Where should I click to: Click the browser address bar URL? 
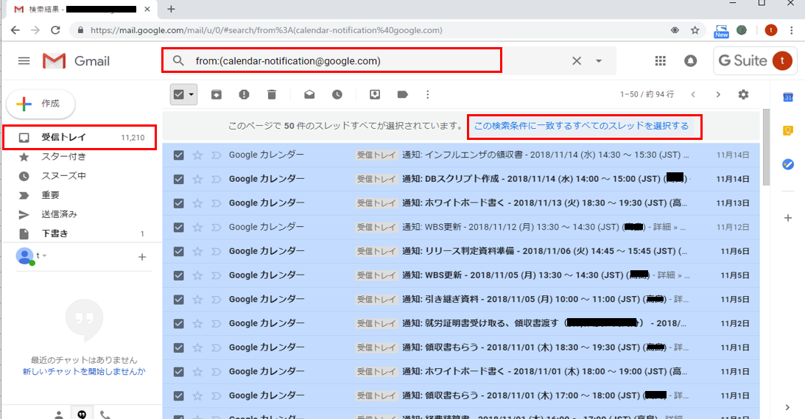(266, 30)
